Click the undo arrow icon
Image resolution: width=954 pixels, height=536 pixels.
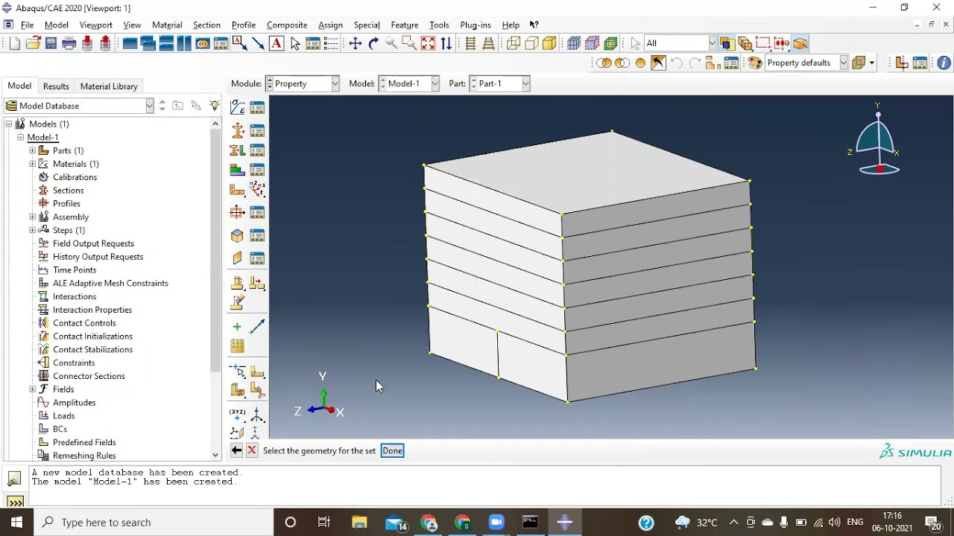point(677,63)
